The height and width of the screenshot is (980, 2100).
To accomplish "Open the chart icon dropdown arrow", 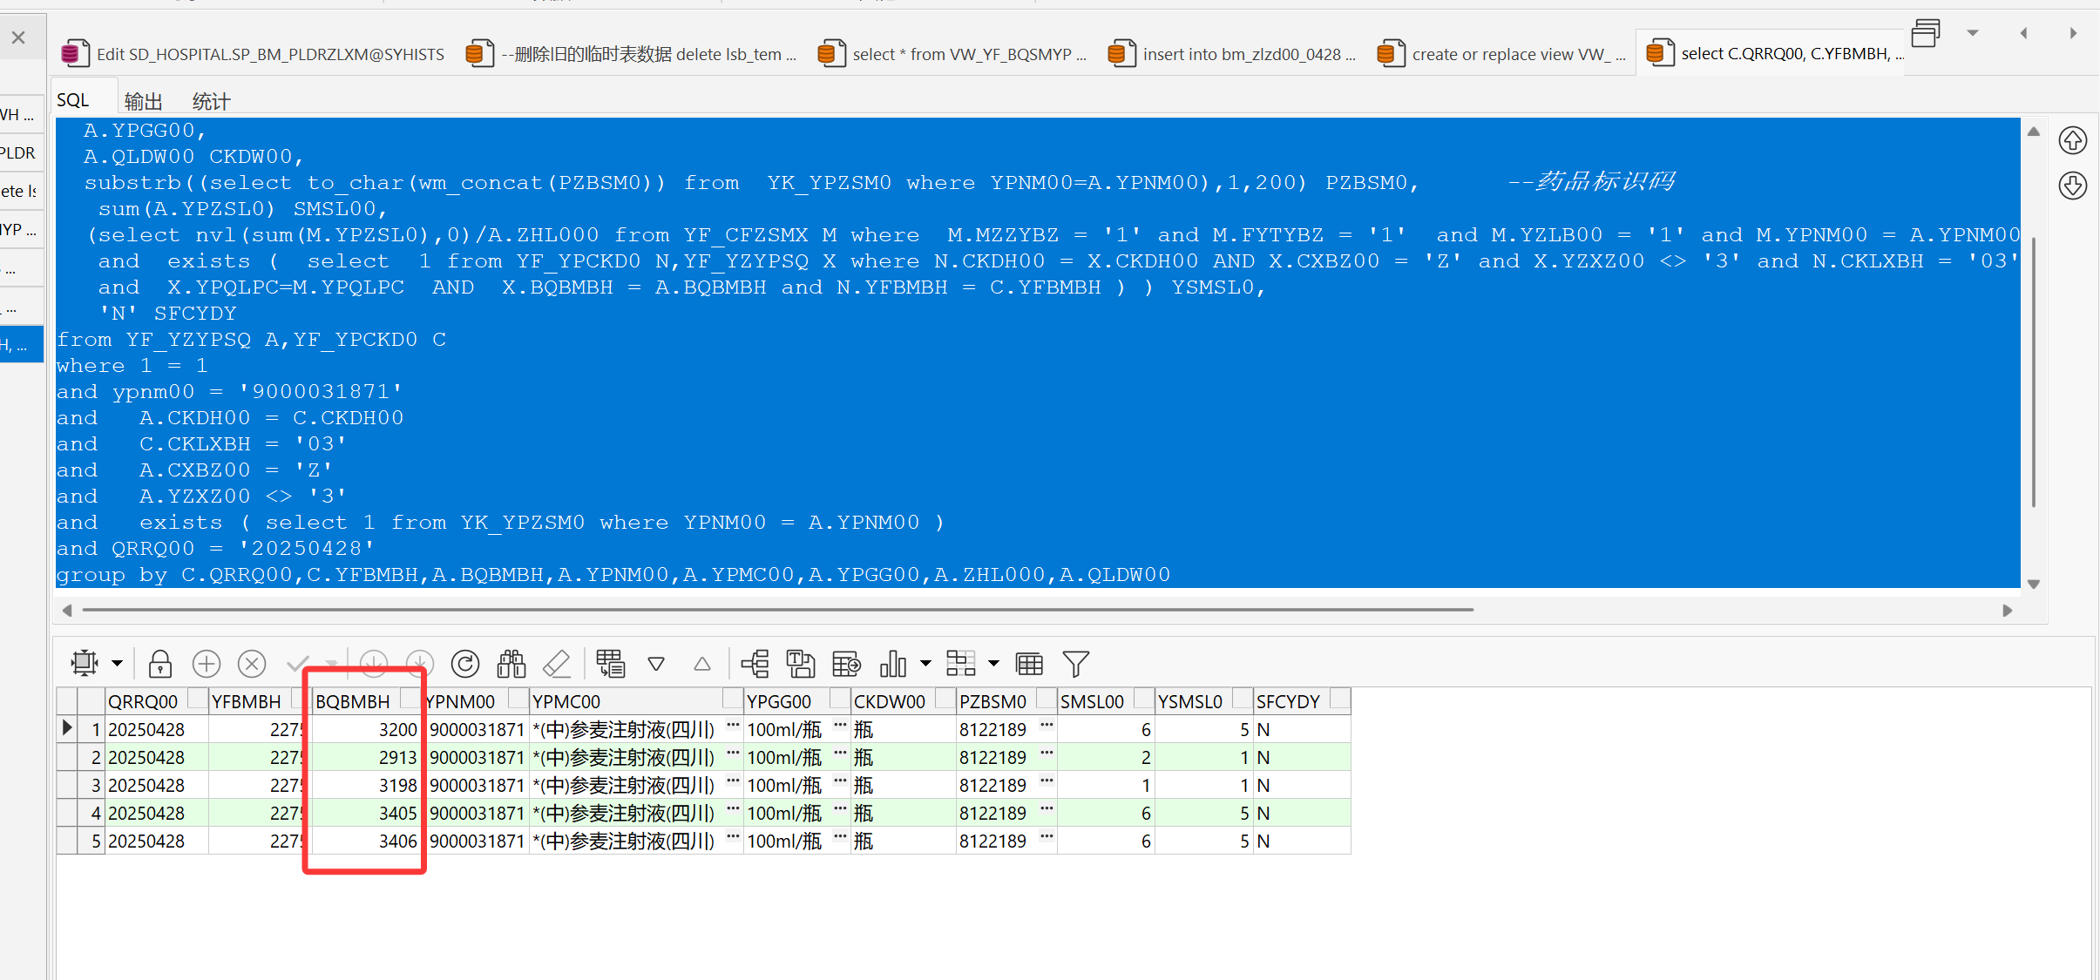I will click(925, 664).
